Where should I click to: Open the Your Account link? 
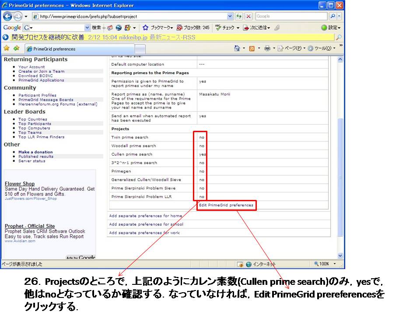pos(31,67)
